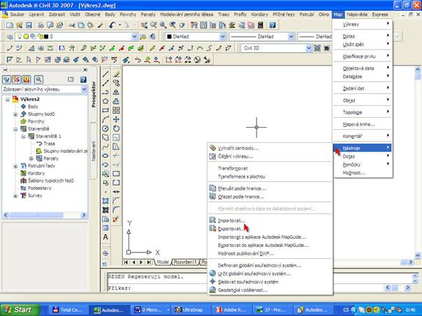This screenshot has width=422, height=316.
Task: Open the Civil 3D workspace dropdown
Action: pyautogui.click(x=309, y=48)
